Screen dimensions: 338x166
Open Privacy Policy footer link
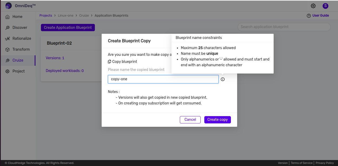(x=325, y=163)
